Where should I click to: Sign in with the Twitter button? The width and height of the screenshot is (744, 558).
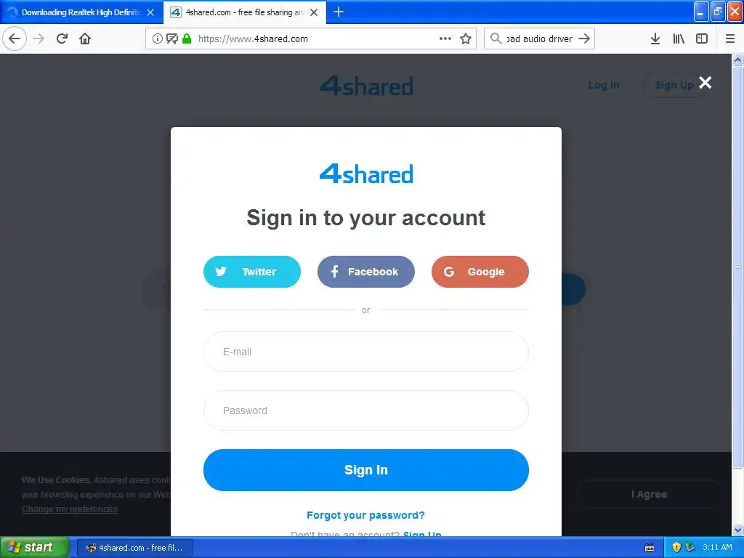coord(252,272)
